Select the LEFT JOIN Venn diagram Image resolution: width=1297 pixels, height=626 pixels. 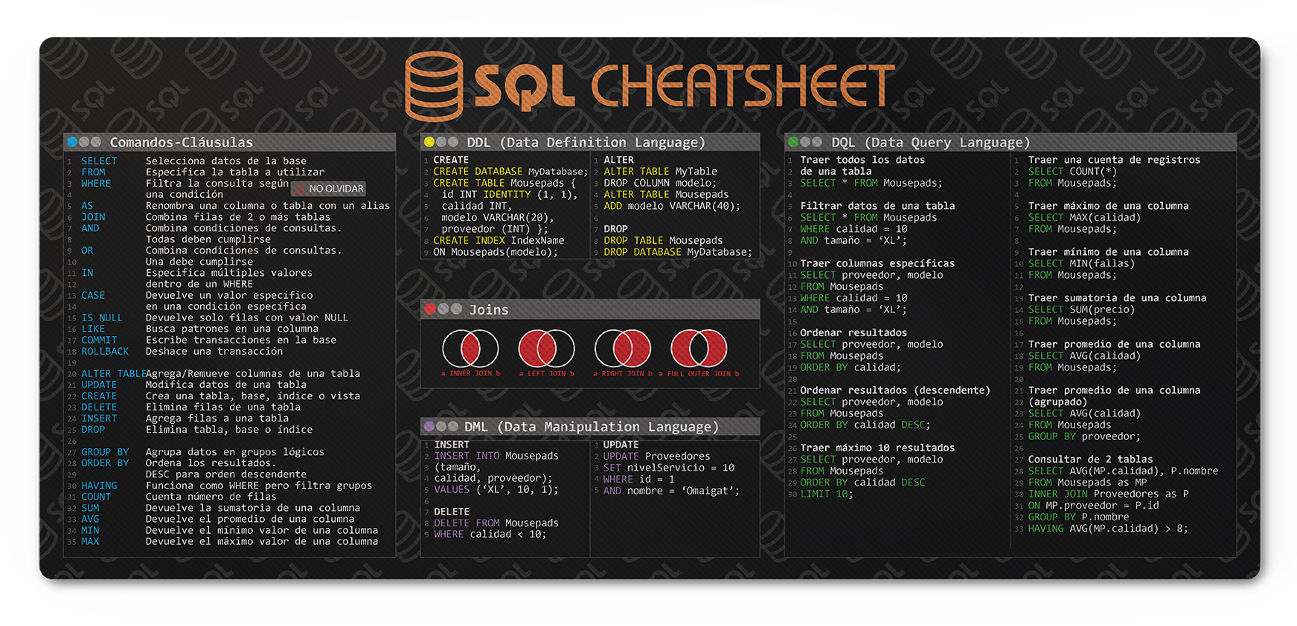click(546, 349)
